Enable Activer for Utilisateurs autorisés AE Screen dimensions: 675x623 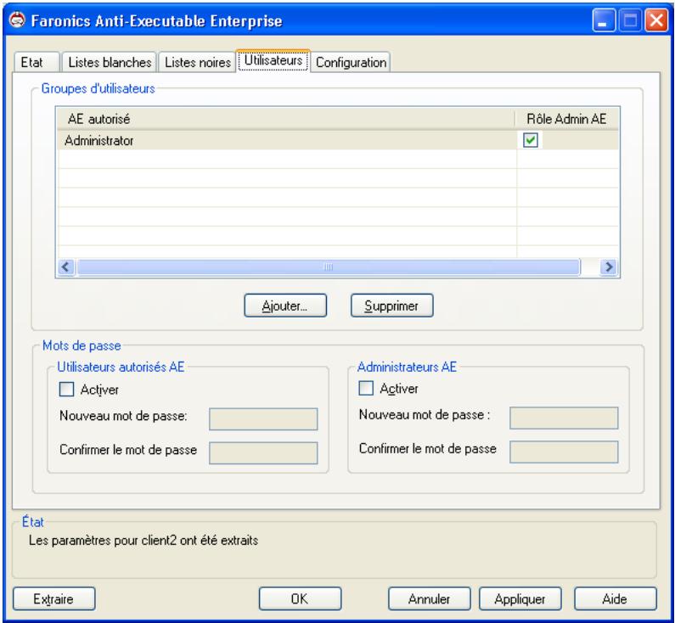tap(67, 390)
